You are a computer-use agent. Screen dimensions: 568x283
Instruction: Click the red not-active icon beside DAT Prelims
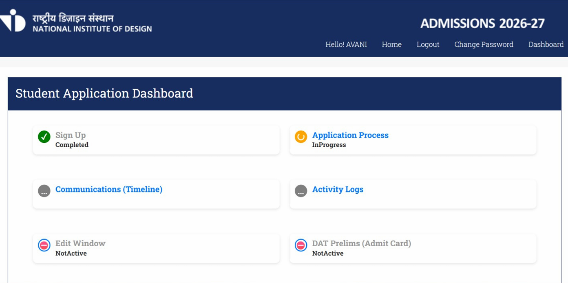point(301,245)
